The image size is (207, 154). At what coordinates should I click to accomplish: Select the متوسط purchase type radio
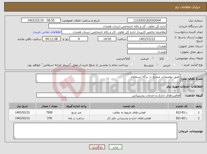157,64
